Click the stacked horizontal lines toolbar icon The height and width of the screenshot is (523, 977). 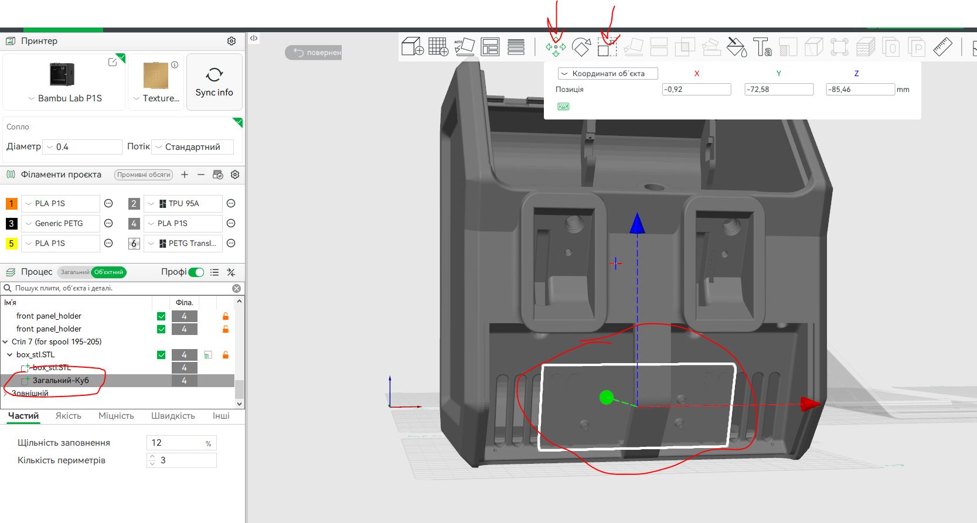516,46
